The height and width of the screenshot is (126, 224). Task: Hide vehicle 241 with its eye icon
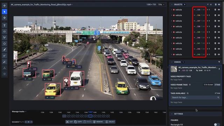click(219, 43)
